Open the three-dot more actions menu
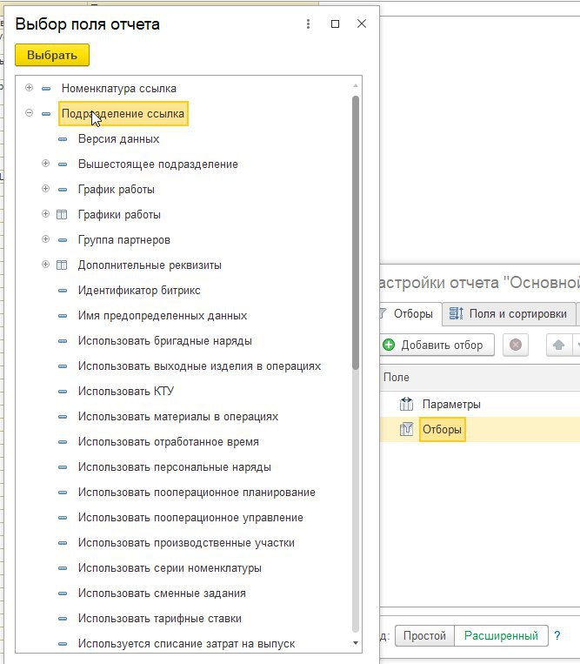The height and width of the screenshot is (664, 580). coord(308,24)
